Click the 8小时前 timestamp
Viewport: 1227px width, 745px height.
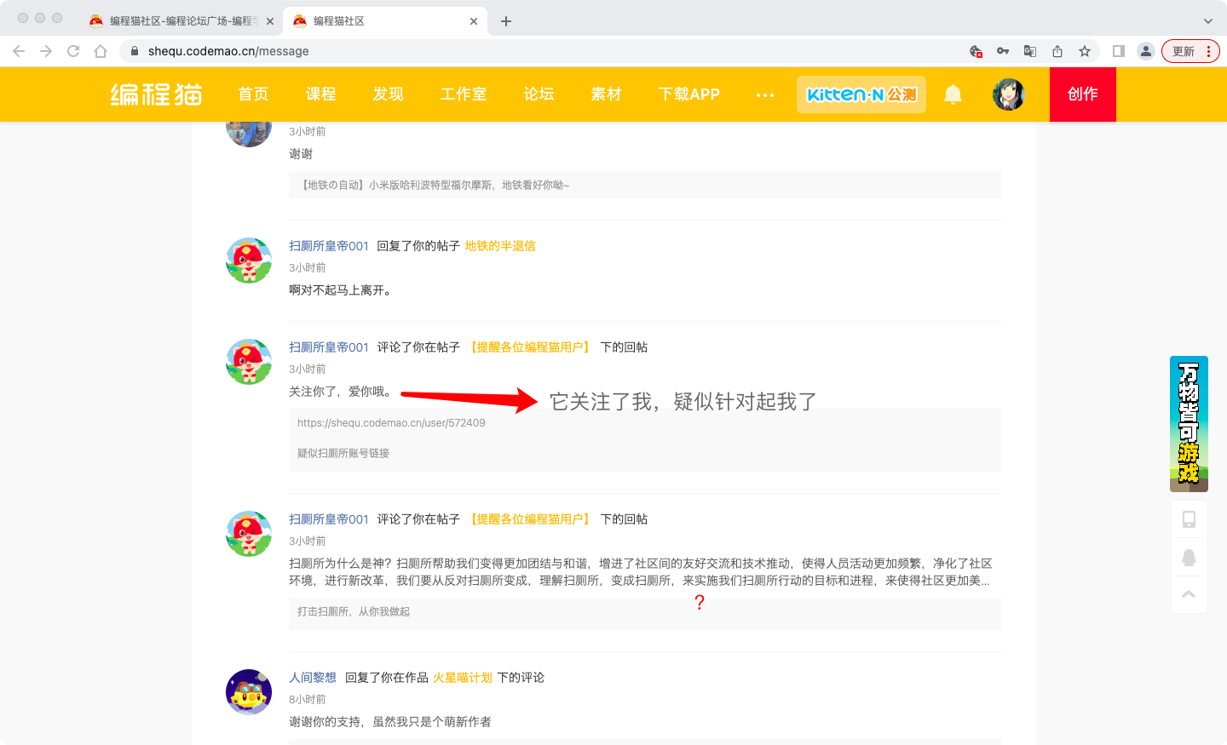tap(308, 700)
